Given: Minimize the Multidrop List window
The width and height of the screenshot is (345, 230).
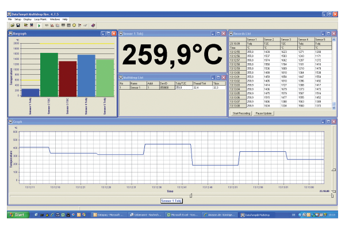Looking at the screenshot, I should coord(213,78).
